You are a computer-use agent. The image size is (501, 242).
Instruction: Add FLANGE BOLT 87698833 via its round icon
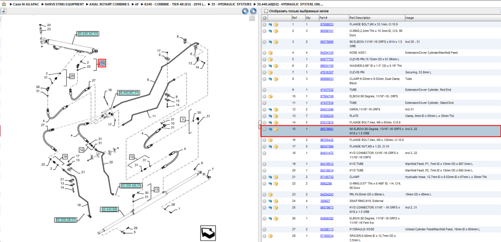(x=265, y=24)
